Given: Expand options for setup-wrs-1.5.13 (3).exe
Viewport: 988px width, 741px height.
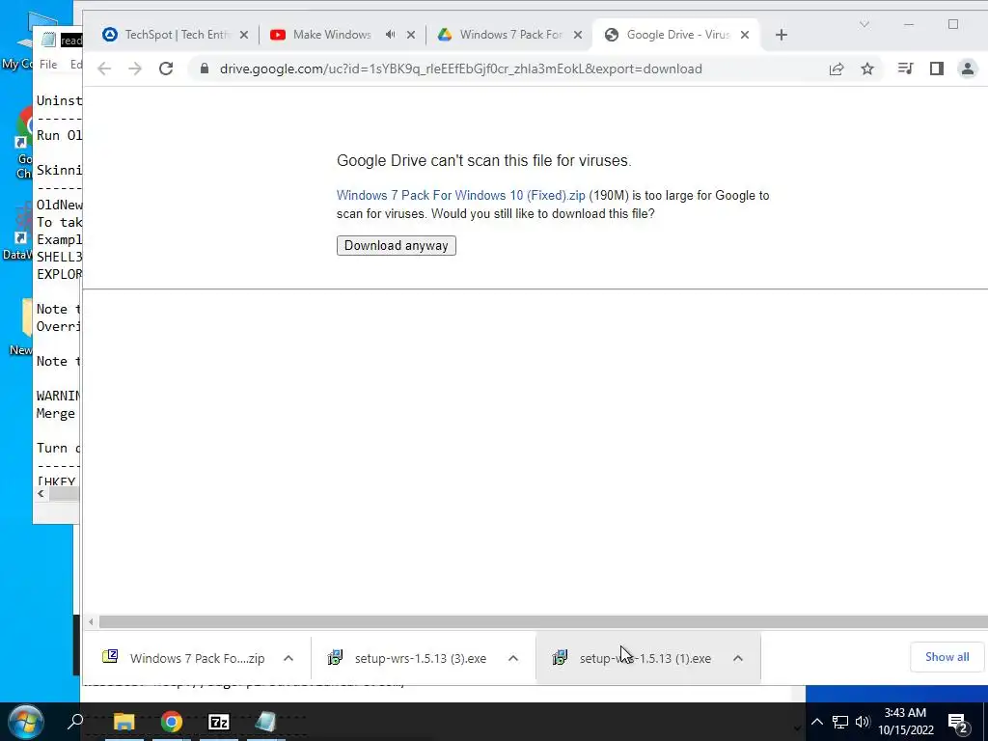Looking at the screenshot, I should pyautogui.click(x=513, y=658).
